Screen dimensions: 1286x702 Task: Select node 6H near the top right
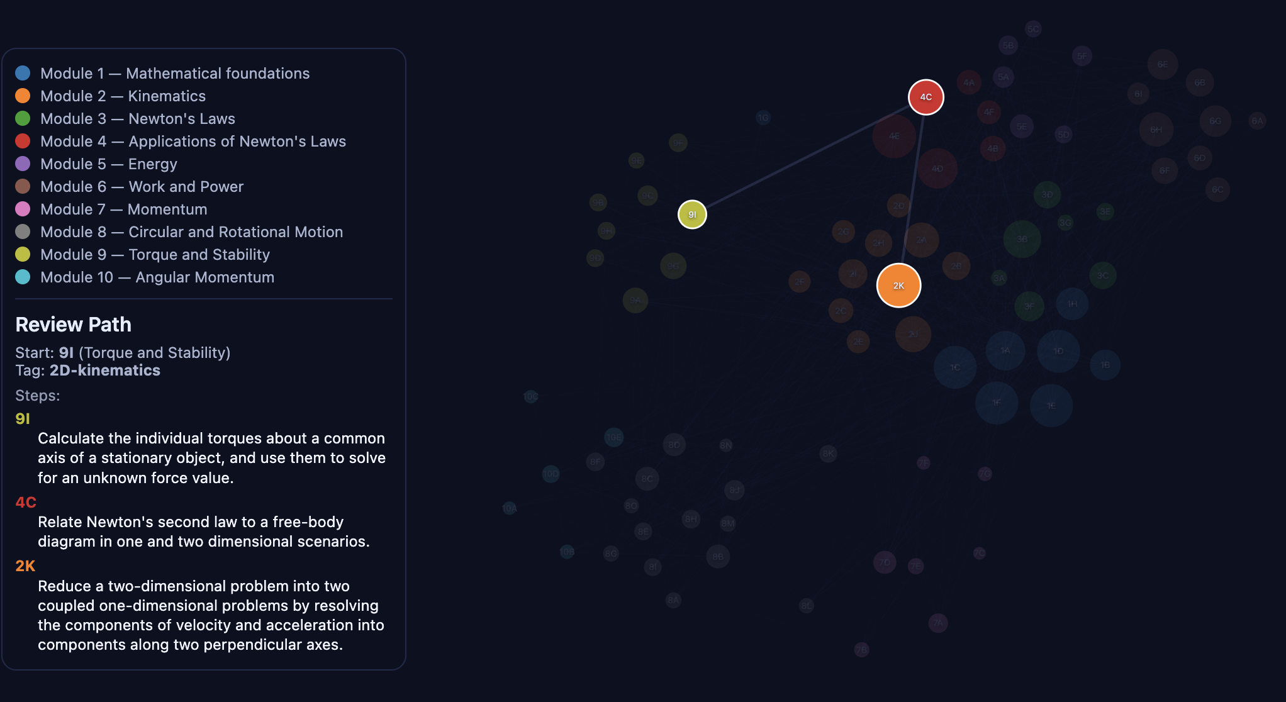1156,131
